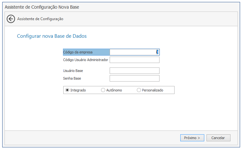
Task: Enable the Personalizado radio button circle
Action: click(x=139, y=90)
